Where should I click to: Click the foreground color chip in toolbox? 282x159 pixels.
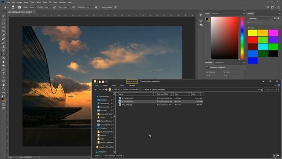pos(2,99)
